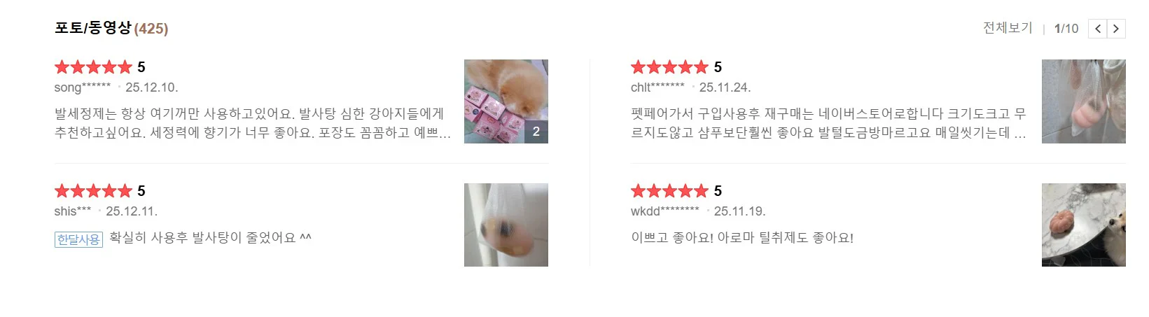Click the star rating on wkdd******** review
Image resolution: width=1149 pixels, height=317 pixels.
point(669,191)
